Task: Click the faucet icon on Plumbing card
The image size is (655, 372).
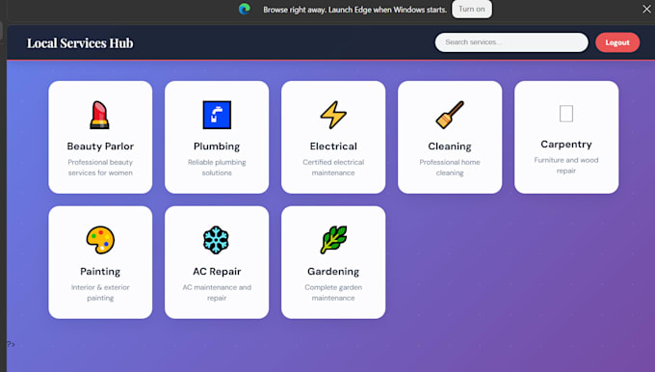Action: pos(217,115)
